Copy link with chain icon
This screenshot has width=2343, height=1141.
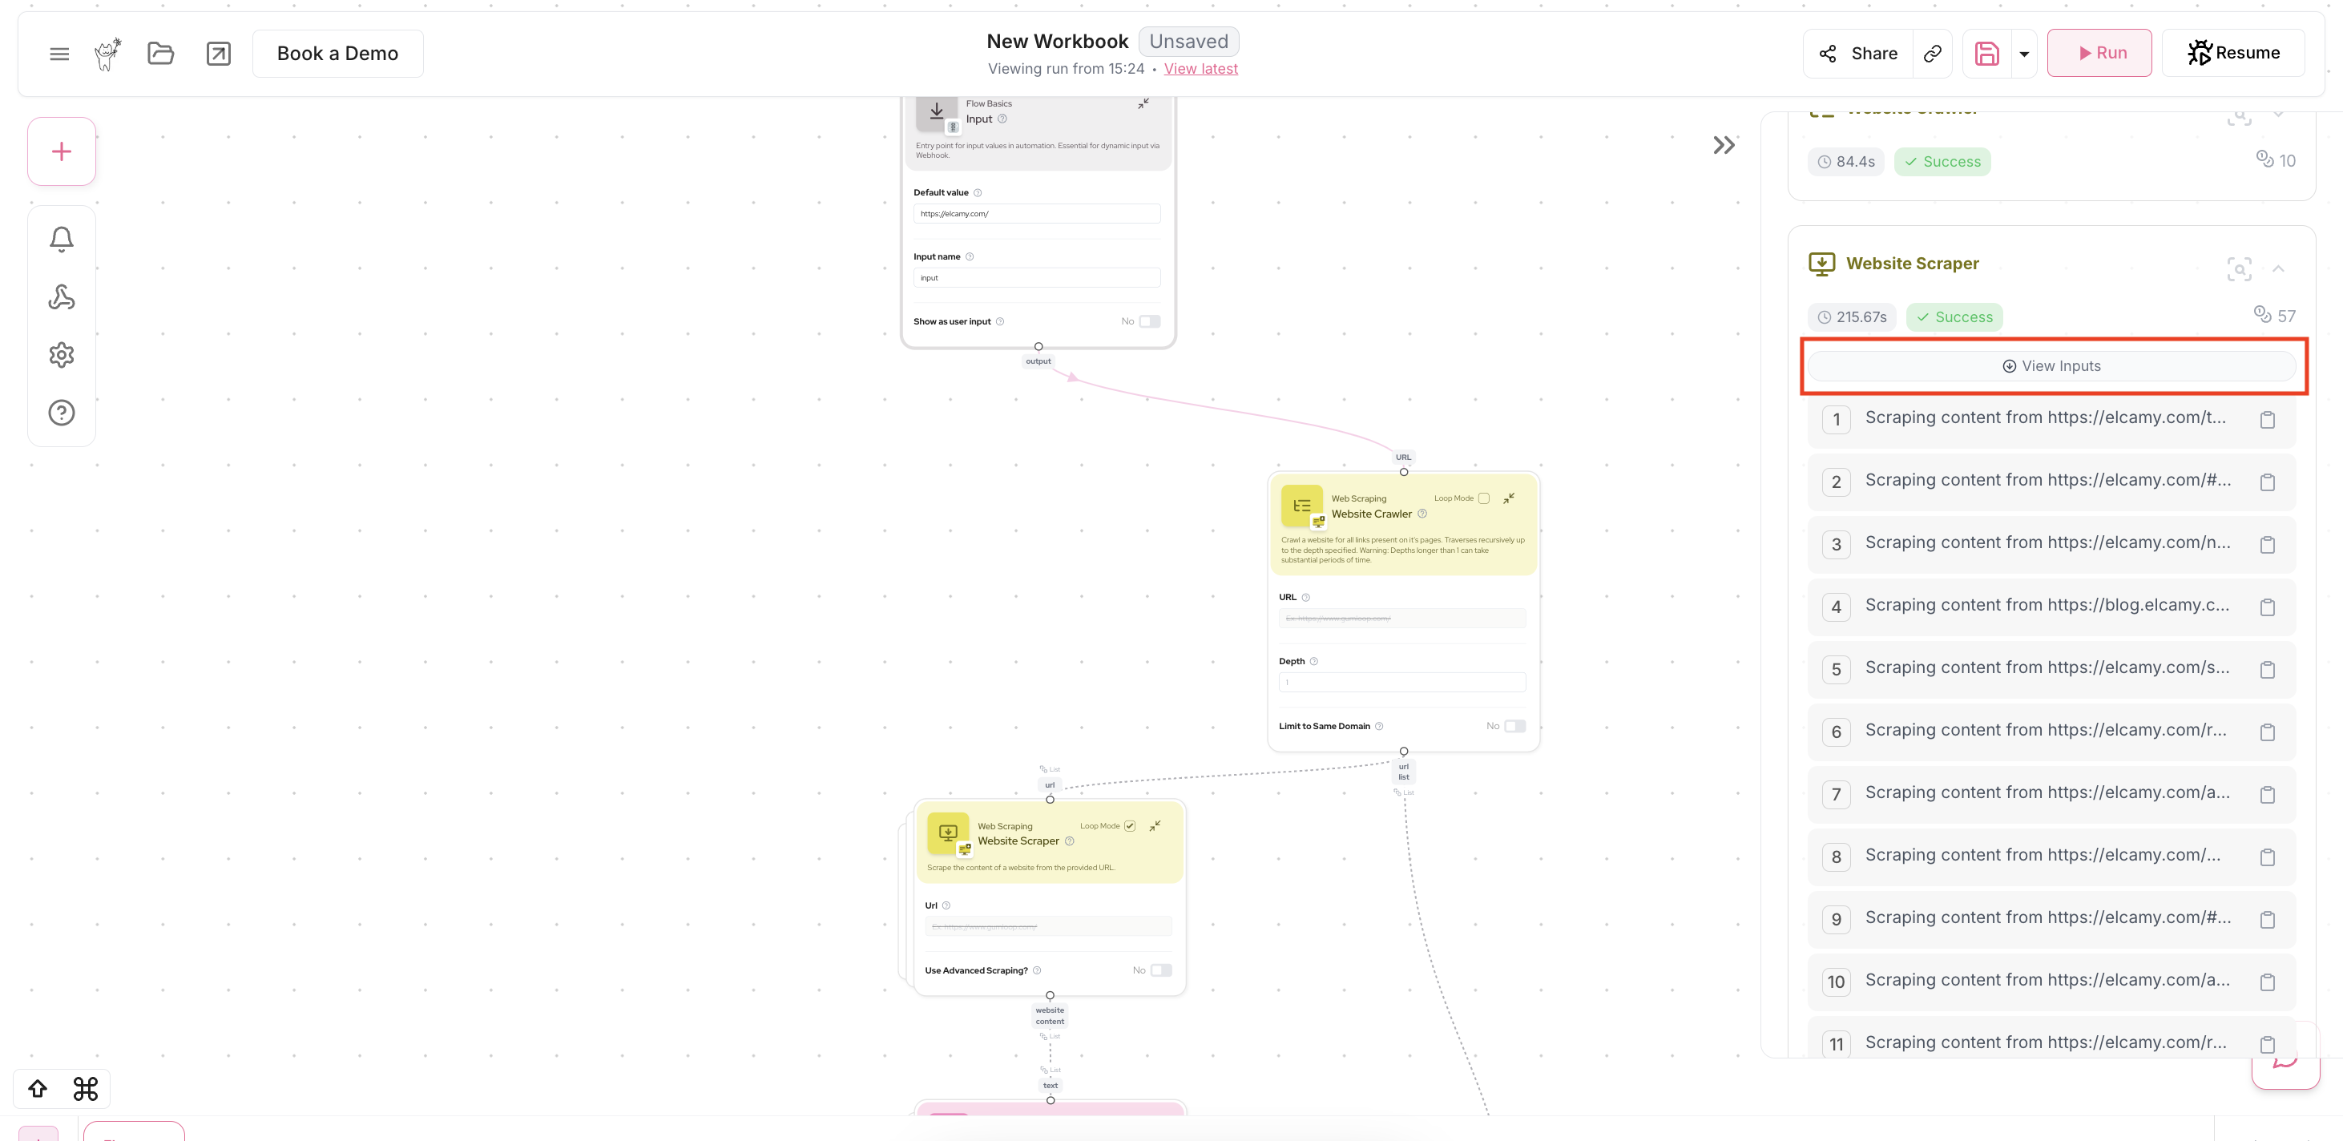(x=1933, y=54)
